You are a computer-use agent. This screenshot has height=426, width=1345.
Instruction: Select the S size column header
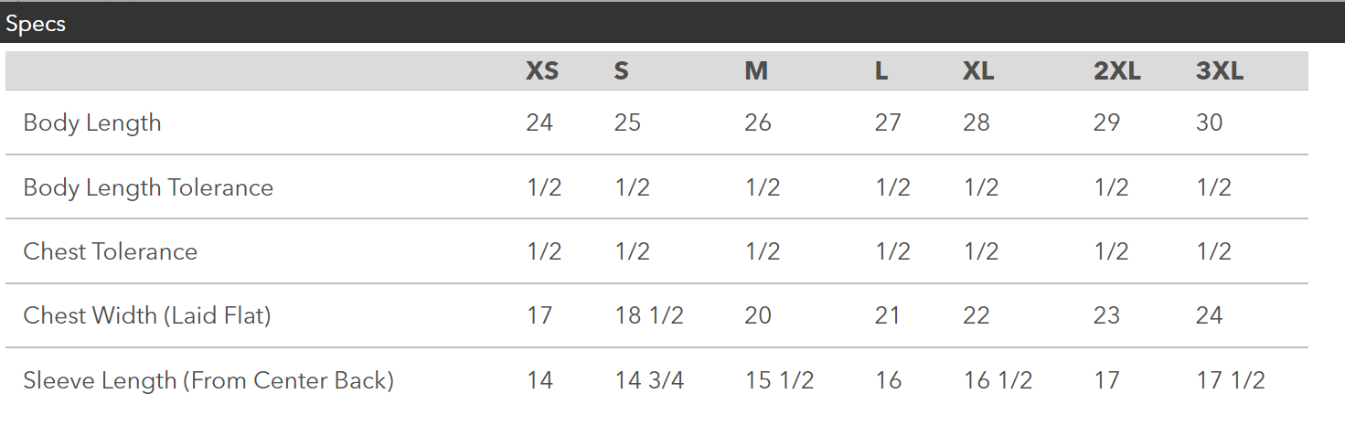[x=622, y=70]
